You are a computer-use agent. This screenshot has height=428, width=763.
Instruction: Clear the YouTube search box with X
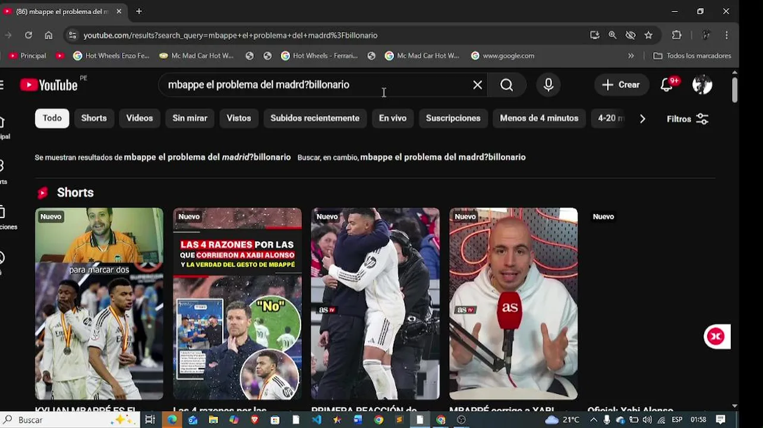[x=477, y=85]
